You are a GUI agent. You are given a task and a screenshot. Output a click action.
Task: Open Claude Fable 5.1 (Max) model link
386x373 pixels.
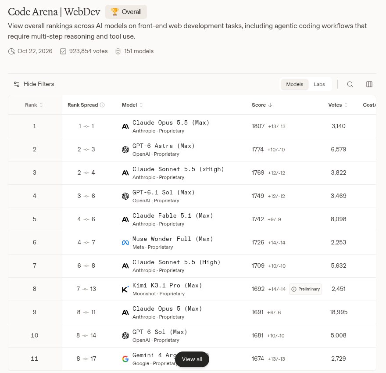coord(172,215)
